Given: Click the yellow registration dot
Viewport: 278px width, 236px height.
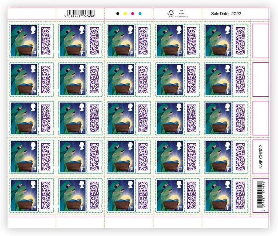Looking at the screenshot, I should pyautogui.click(x=125, y=14).
